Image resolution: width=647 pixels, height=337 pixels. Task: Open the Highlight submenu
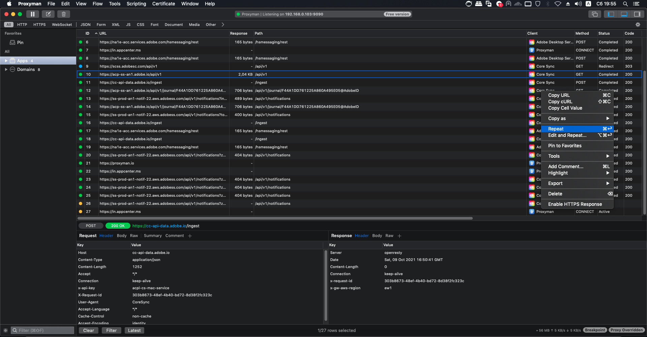(x=577, y=173)
